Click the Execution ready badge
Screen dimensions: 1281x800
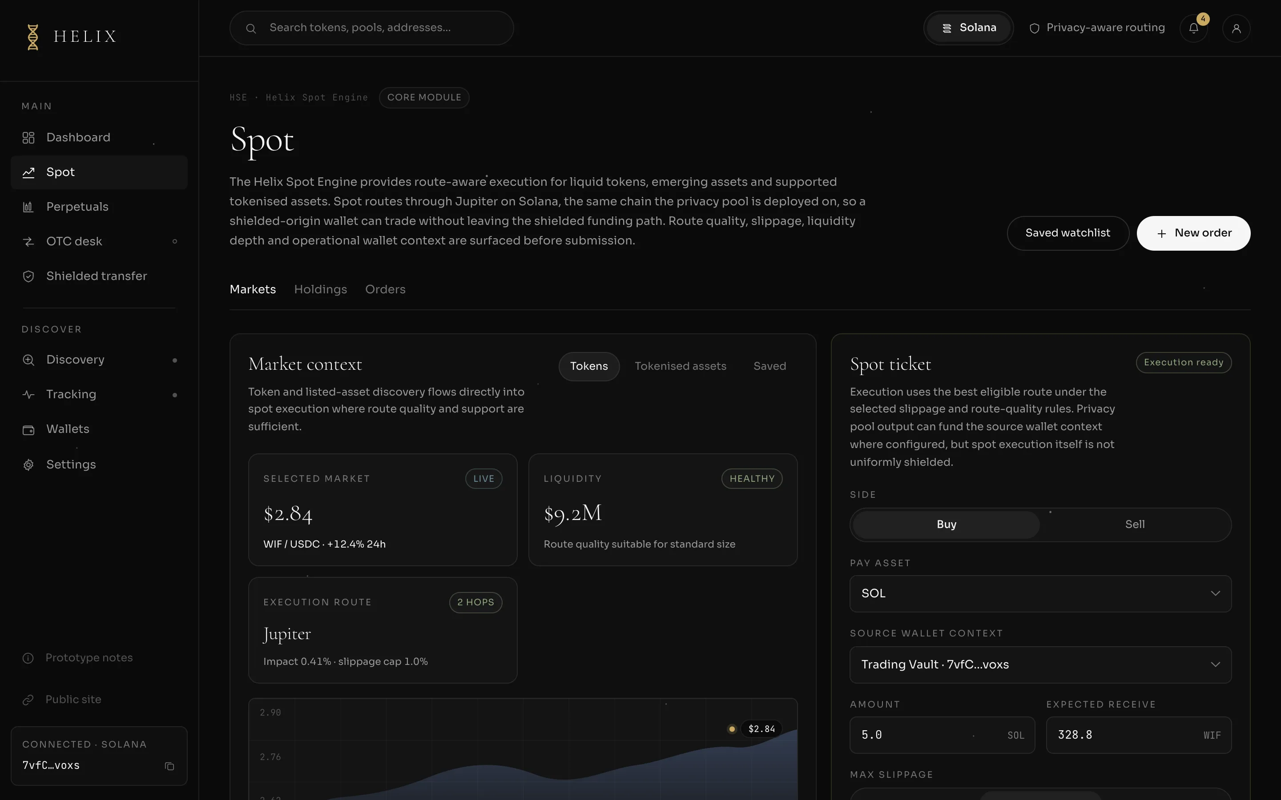1184,363
